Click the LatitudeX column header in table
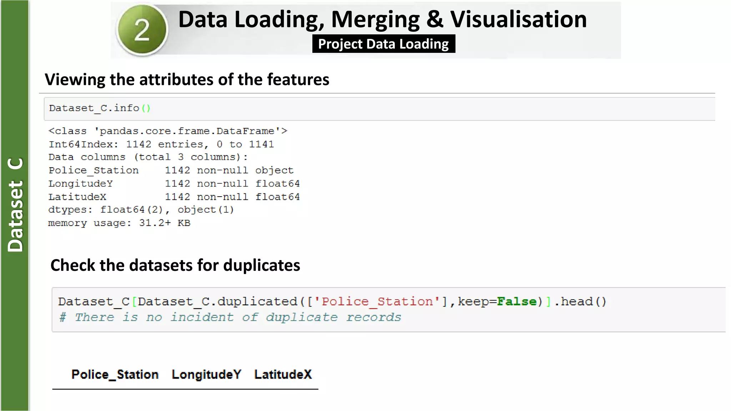Viewport: 731px width, 411px height. tap(283, 374)
